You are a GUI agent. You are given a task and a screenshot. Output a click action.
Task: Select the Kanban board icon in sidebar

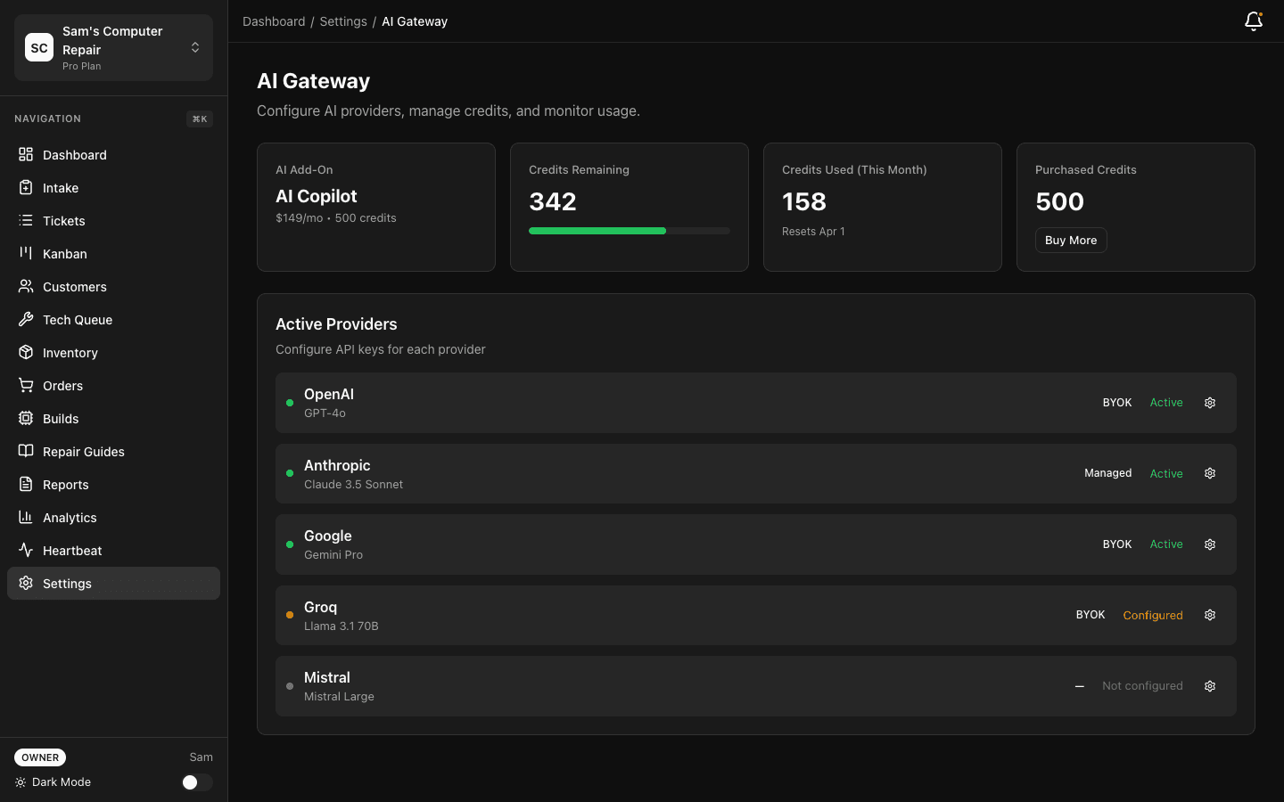tap(27, 253)
